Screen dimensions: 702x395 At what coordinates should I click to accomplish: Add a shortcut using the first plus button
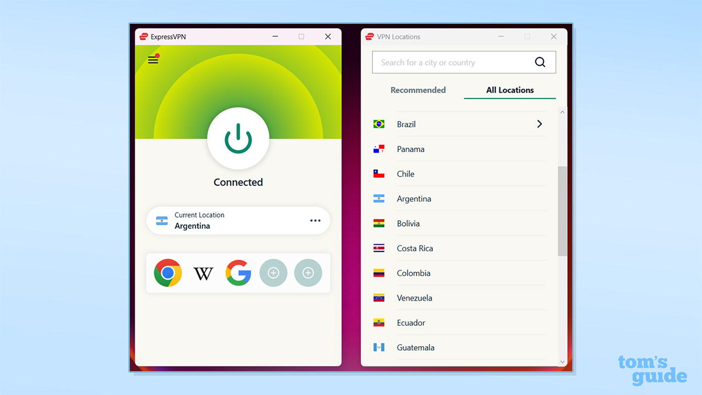coord(273,273)
